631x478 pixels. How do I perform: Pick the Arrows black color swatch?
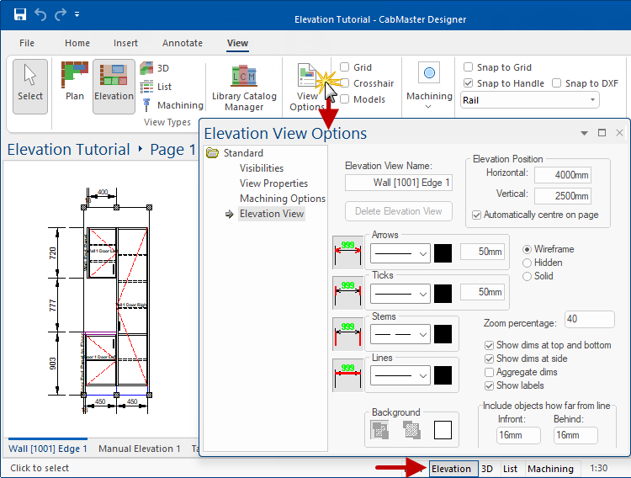pos(443,253)
